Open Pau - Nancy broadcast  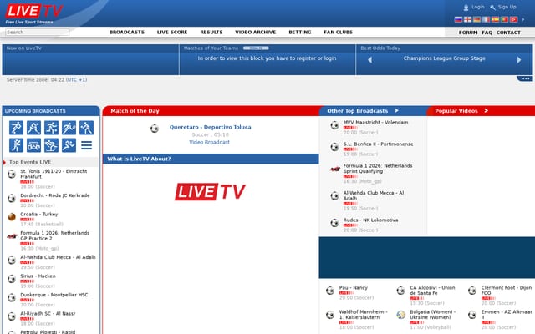point(353,287)
